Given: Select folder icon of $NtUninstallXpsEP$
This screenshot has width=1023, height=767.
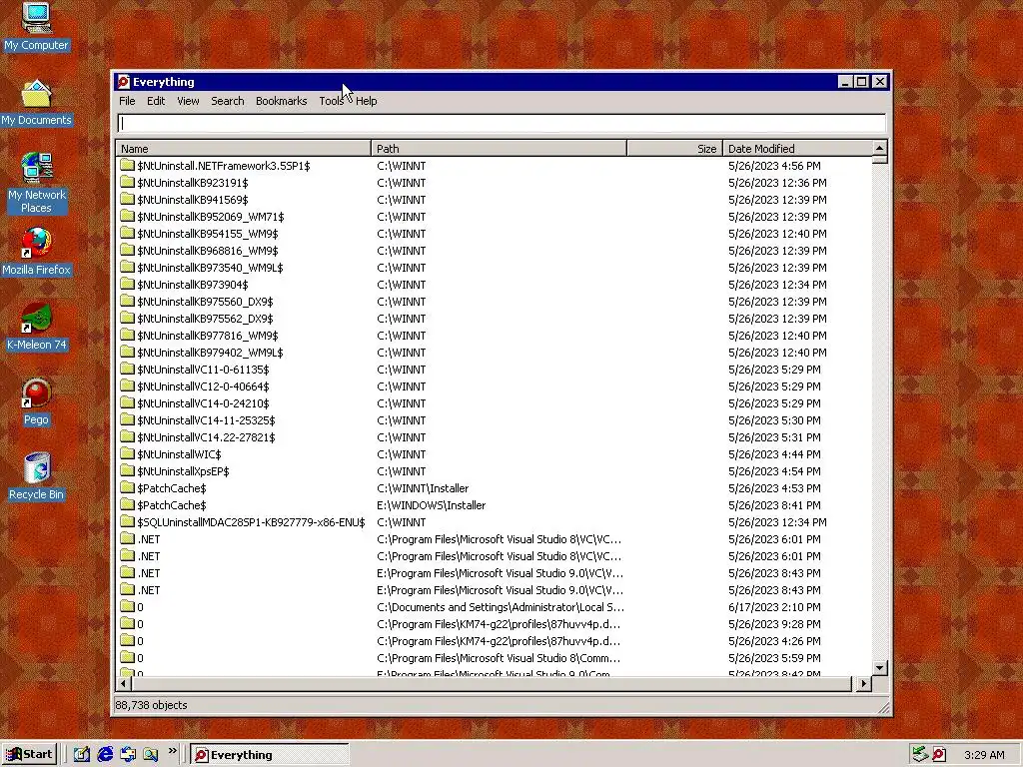Looking at the screenshot, I should pos(127,471).
